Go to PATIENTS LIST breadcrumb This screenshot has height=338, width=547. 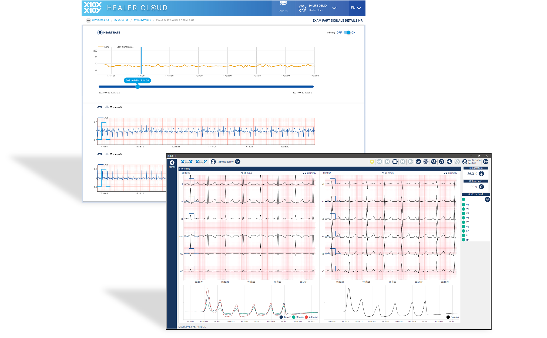[100, 21]
